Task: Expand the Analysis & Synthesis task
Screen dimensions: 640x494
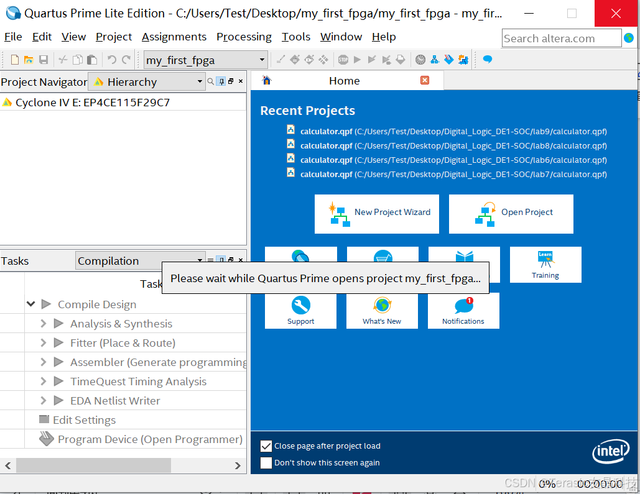Action: (x=44, y=324)
